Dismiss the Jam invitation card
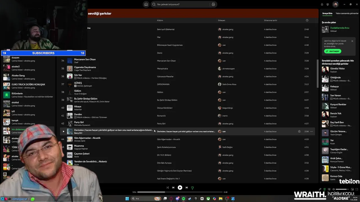This screenshot has width=360, height=202. pos(352,41)
